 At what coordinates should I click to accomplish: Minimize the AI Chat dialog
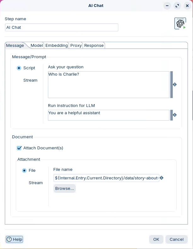[167, 6]
